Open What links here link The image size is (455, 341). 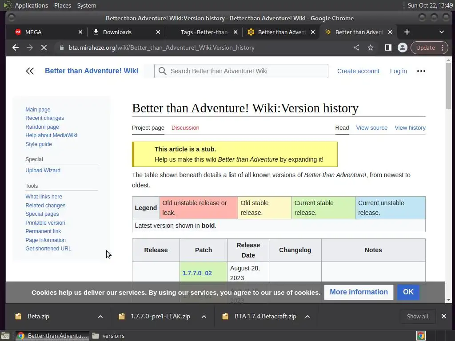(44, 197)
